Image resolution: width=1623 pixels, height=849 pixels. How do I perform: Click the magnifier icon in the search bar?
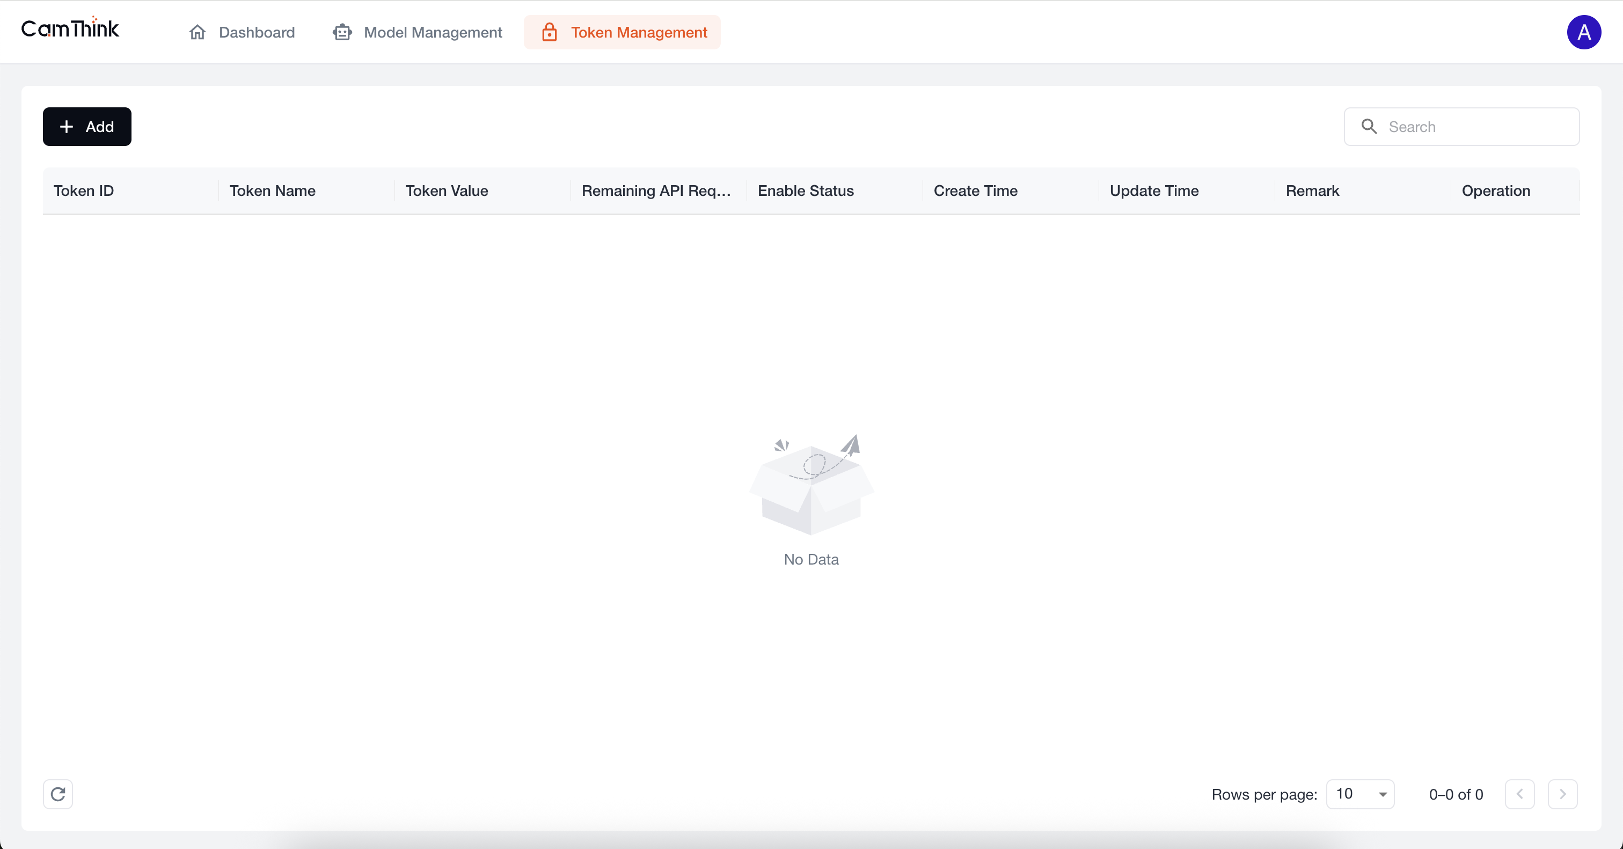click(x=1369, y=127)
